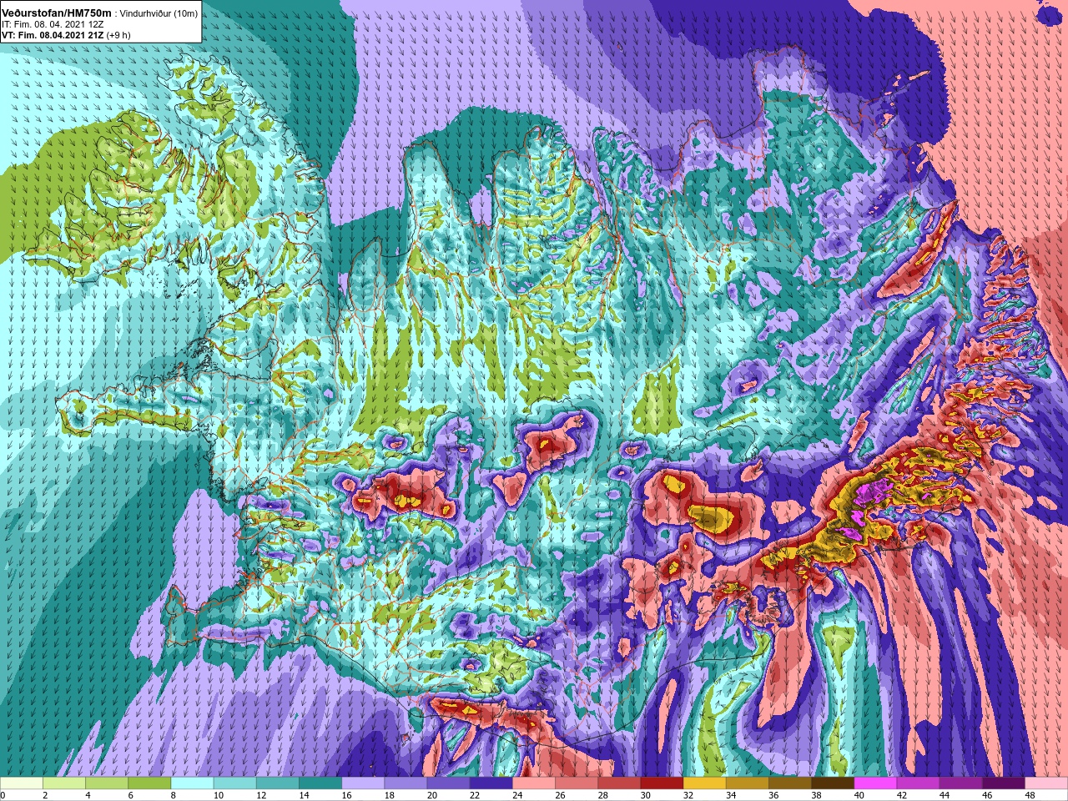Click the 32–34 yellow legend swatch
The width and height of the screenshot is (1068, 801).
click(703, 783)
